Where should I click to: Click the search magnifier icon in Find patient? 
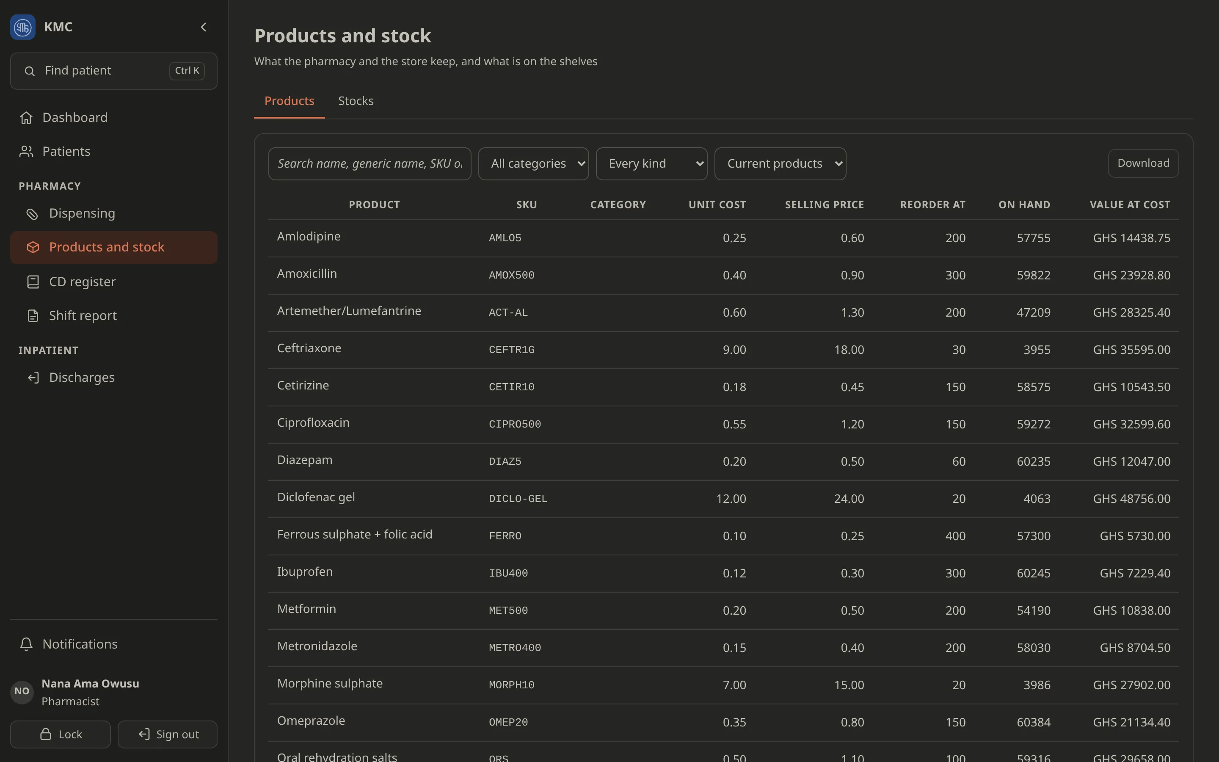[30, 71]
